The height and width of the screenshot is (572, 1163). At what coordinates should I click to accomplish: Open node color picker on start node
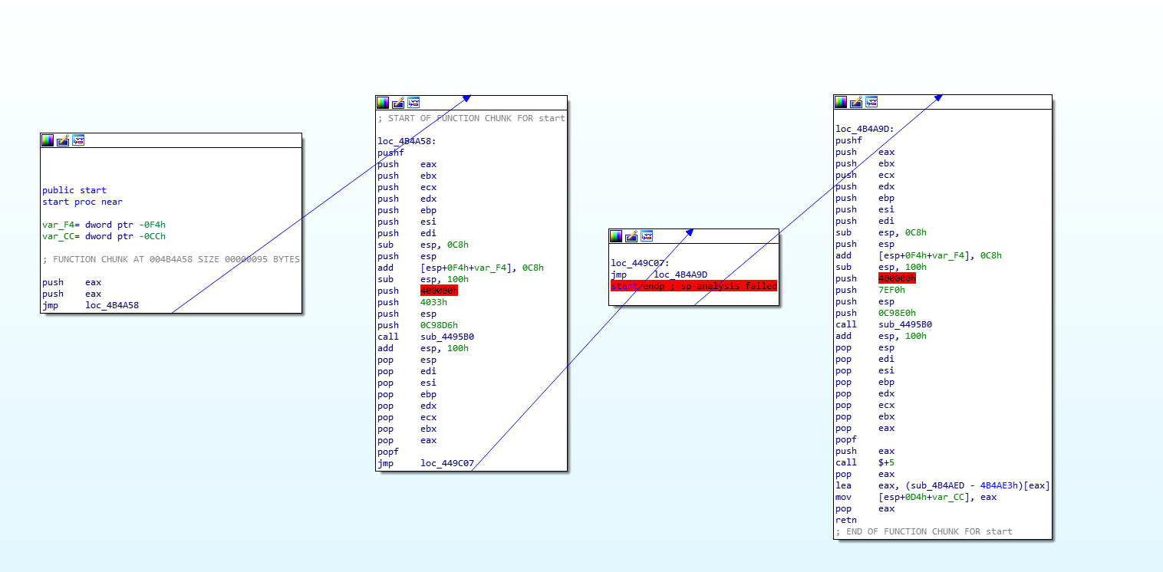(48, 140)
